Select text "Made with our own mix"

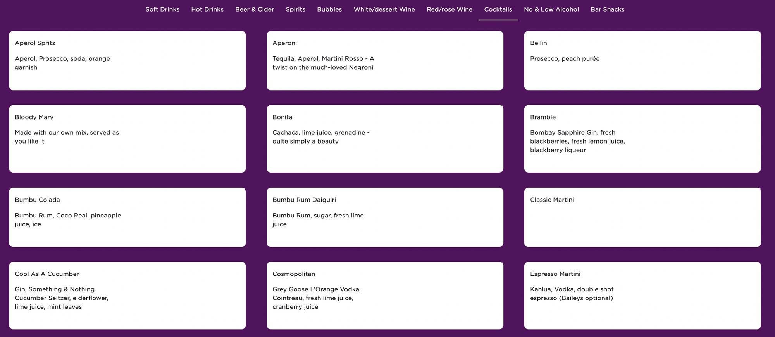coord(50,132)
